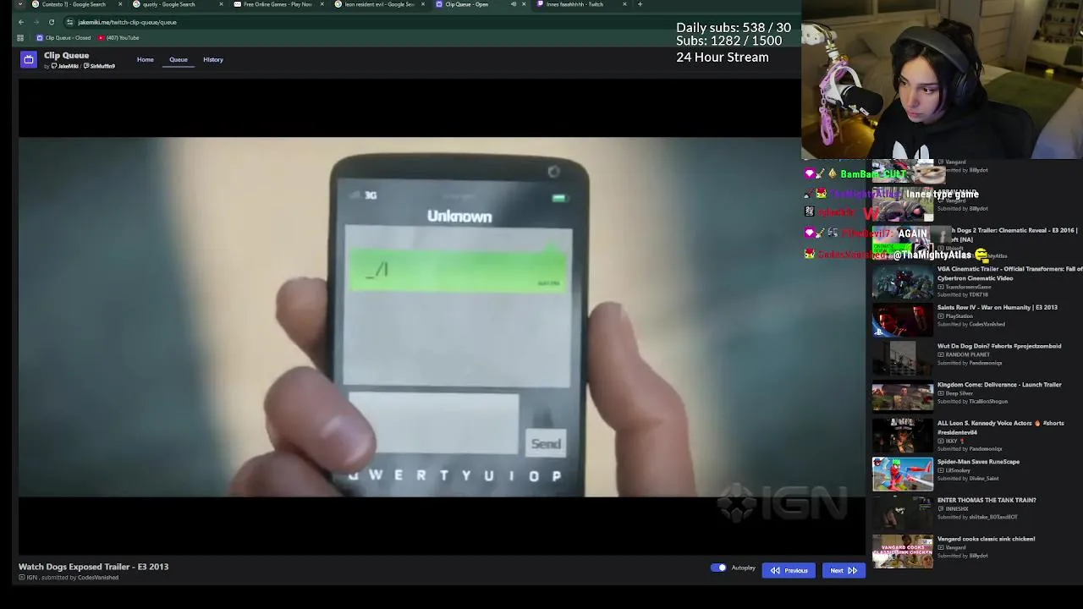The height and width of the screenshot is (609, 1083).
Task: Open the new tab plus button
Action: [x=640, y=4]
